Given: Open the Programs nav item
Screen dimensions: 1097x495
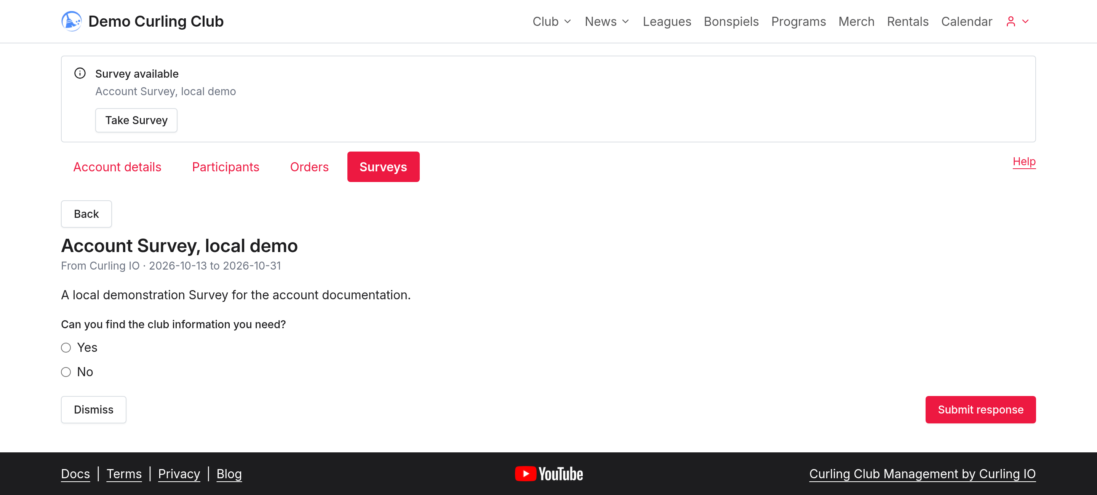Looking at the screenshot, I should tap(798, 21).
